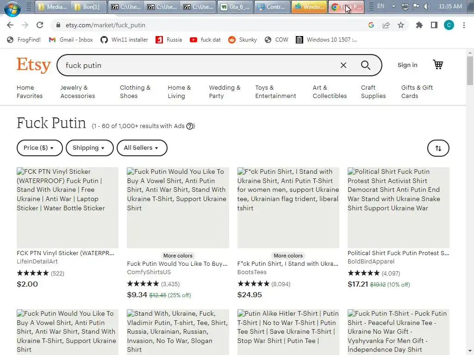Open Clothing & Shoes category

click(135, 92)
